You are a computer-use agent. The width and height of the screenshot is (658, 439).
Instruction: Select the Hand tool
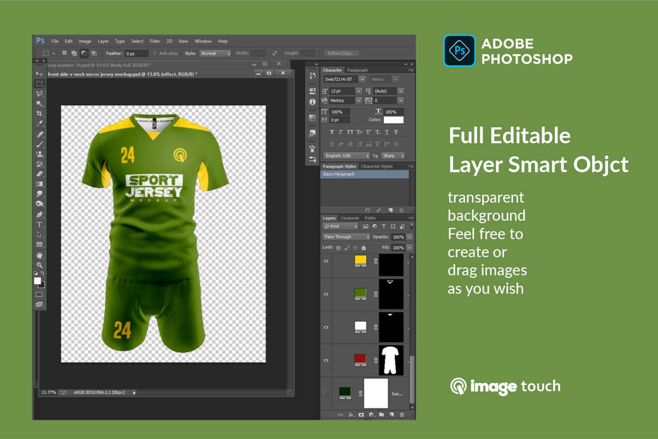coord(39,255)
